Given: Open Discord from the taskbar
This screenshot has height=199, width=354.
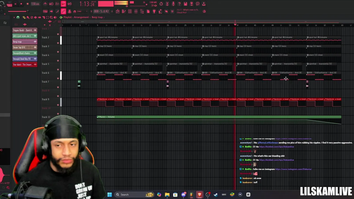Looking at the screenshot, I should [x=183, y=195].
